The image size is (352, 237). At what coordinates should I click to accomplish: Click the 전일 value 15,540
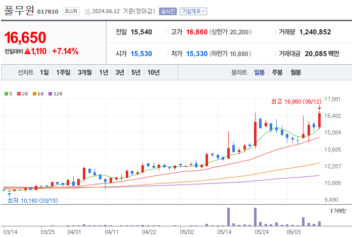point(141,32)
